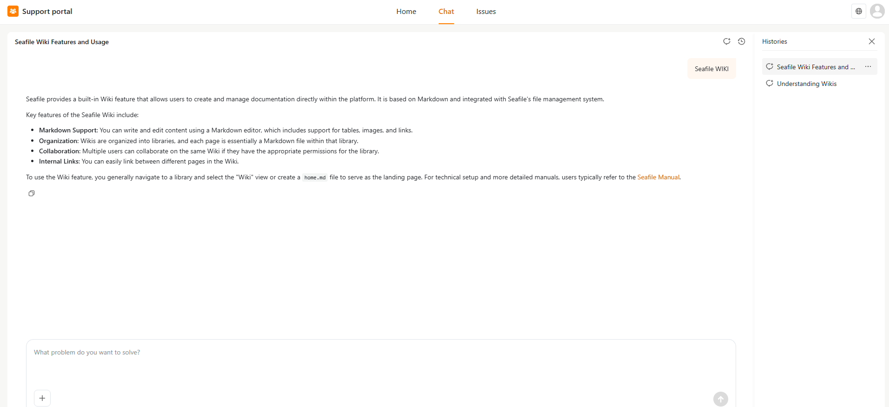Click the 'Internal Links' bullet heading
This screenshot has height=407, width=889.
click(59, 161)
